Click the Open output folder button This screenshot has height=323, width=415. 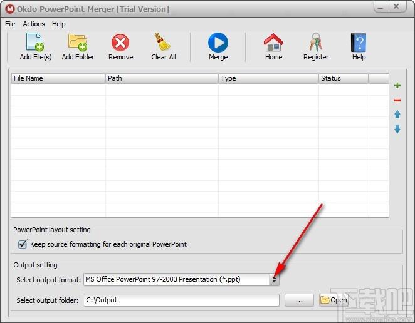(334, 300)
